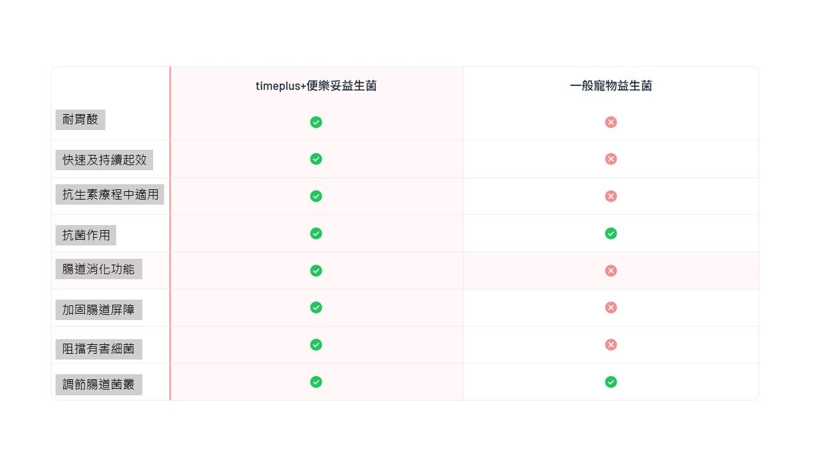Screen dimensions: 817x459
Task: Select the 一般寵物益生菌 column header
Action: coord(611,86)
